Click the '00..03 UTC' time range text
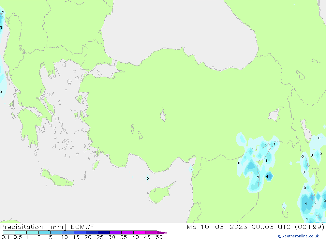 pos(271,227)
